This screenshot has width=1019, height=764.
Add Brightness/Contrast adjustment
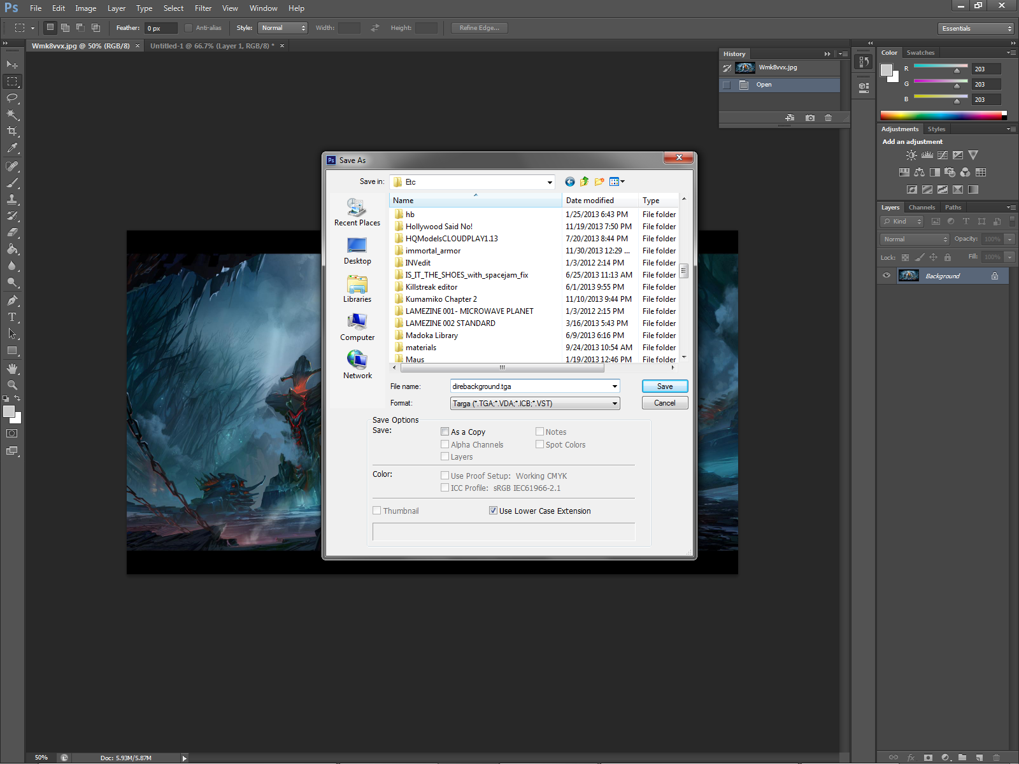pos(912,155)
